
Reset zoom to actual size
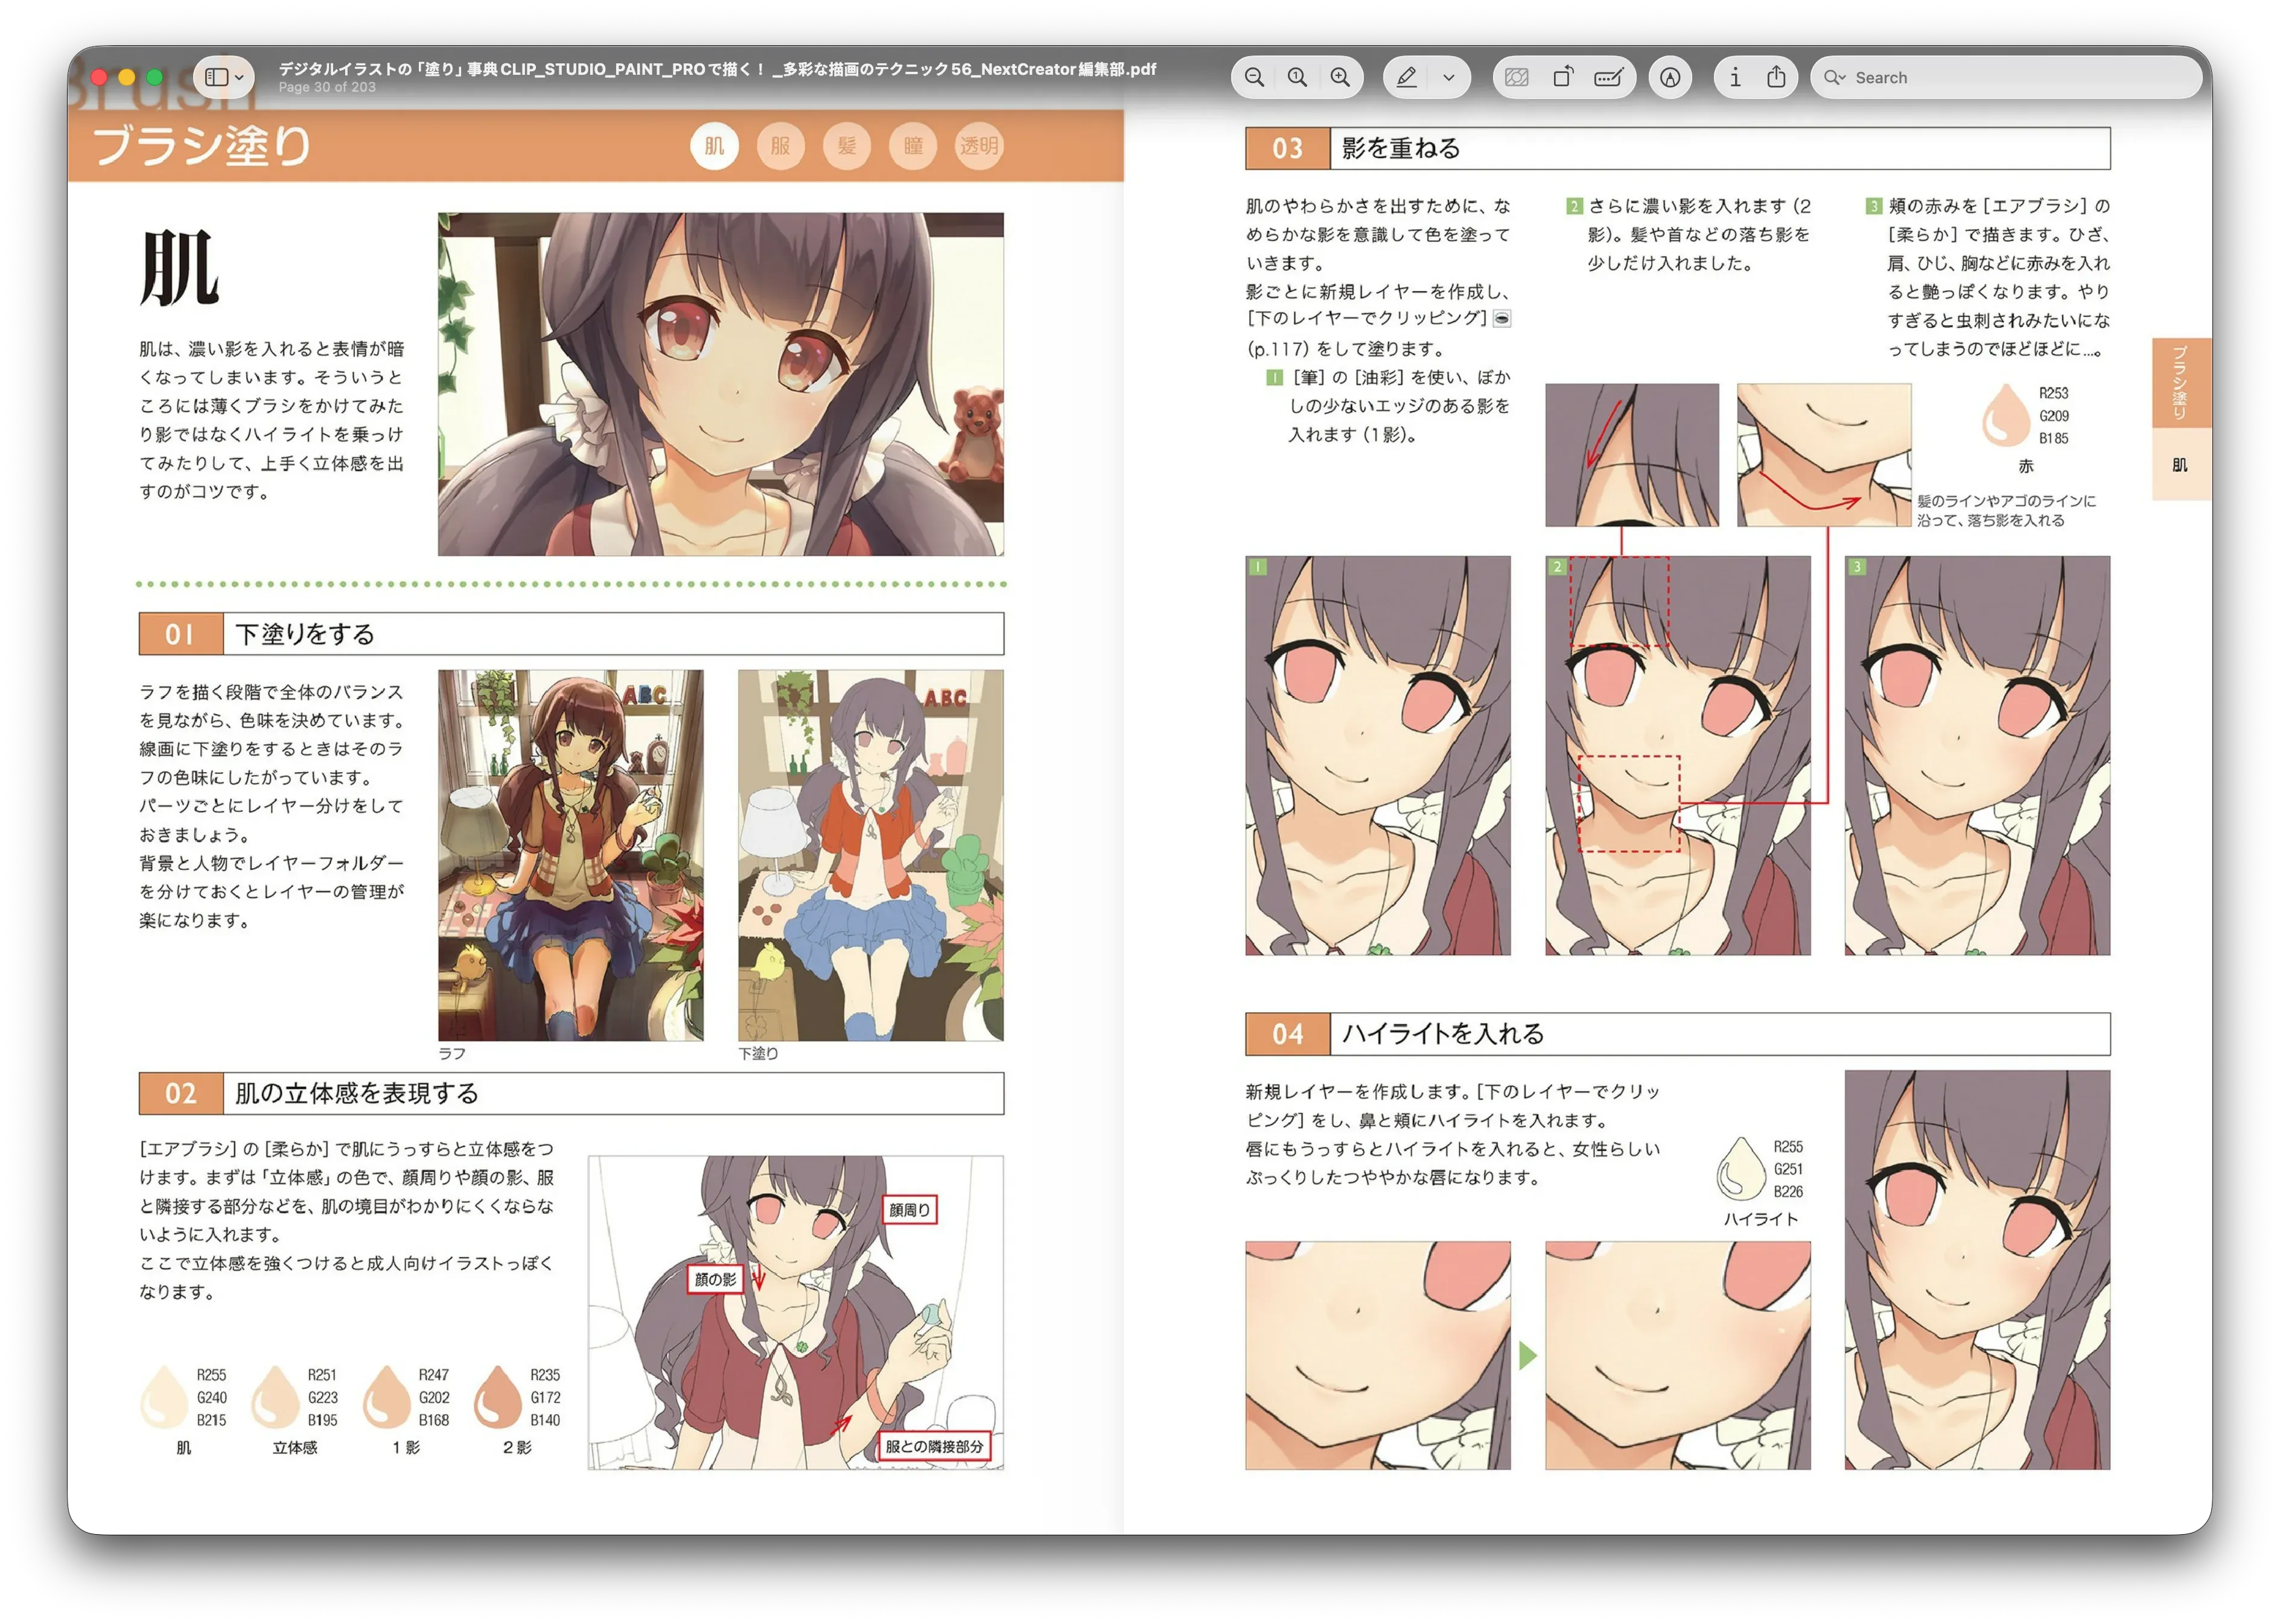pos(1298,77)
